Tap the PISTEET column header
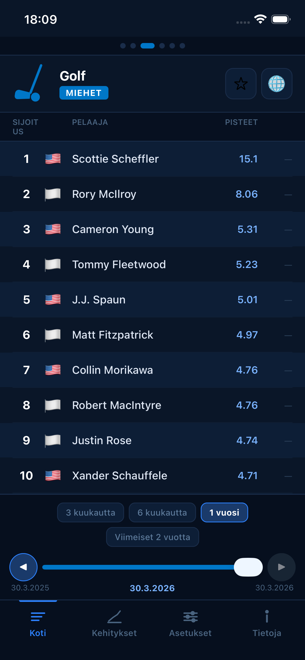The width and height of the screenshot is (305, 660). 241,122
